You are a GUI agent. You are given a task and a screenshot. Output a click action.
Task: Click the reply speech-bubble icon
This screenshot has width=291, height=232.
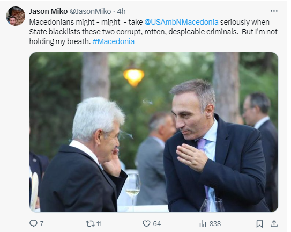(x=33, y=223)
